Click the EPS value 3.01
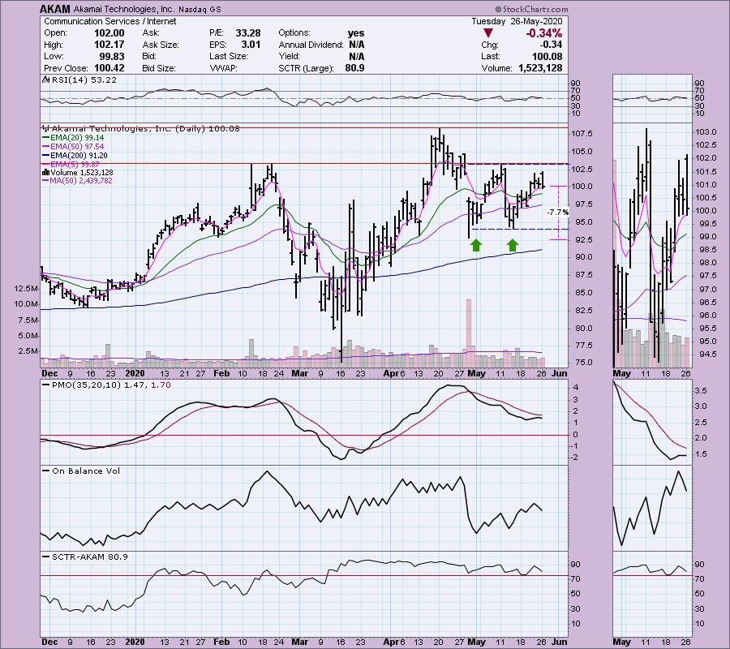The width and height of the screenshot is (730, 649). 251,45
